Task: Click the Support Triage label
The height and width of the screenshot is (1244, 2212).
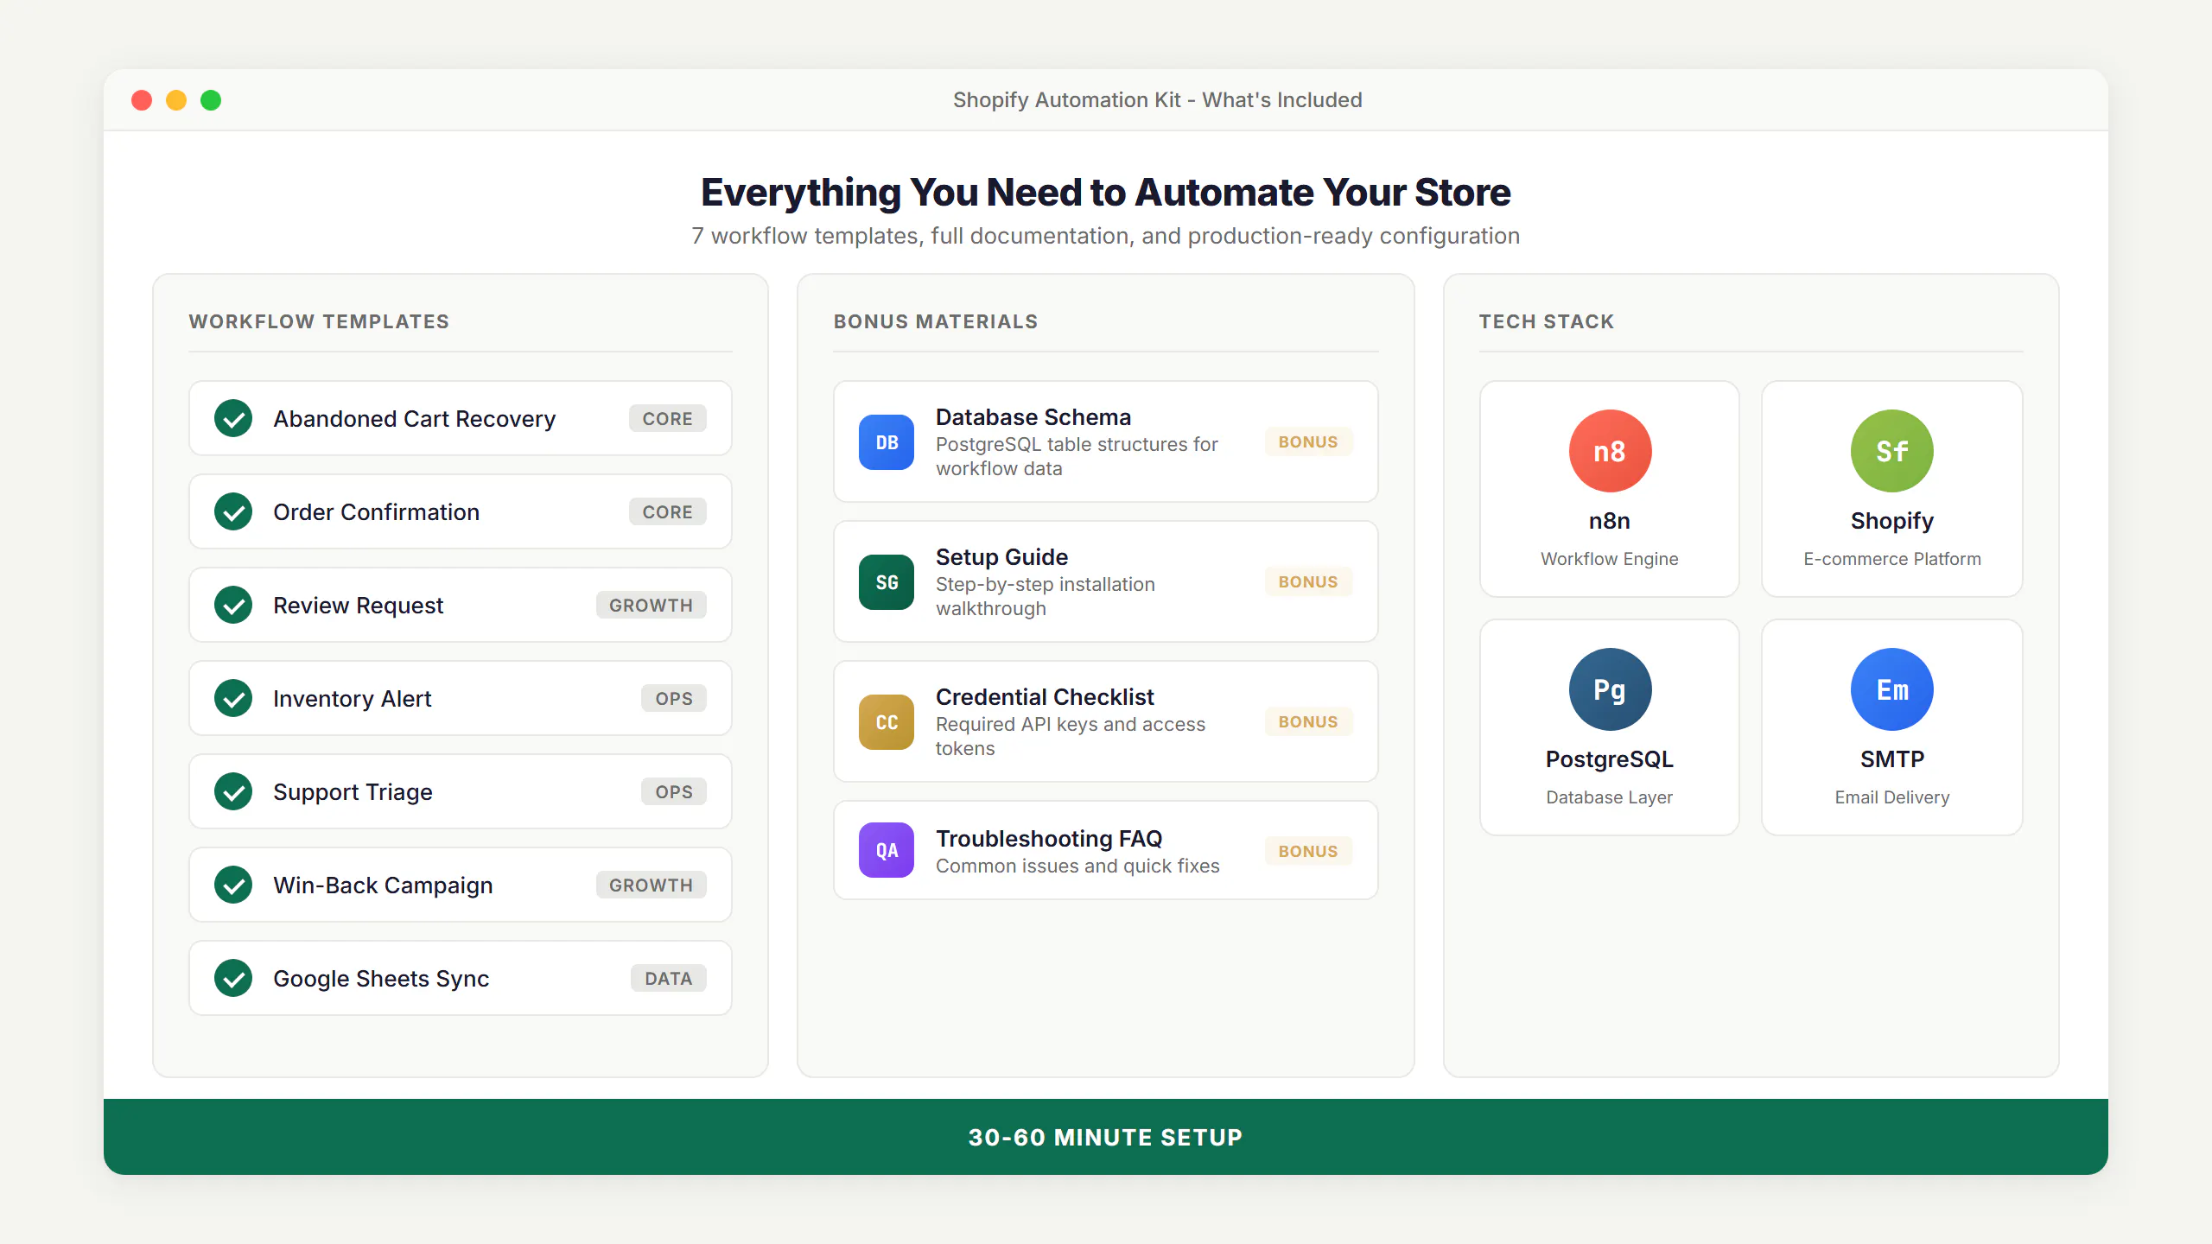Action: pos(353,792)
